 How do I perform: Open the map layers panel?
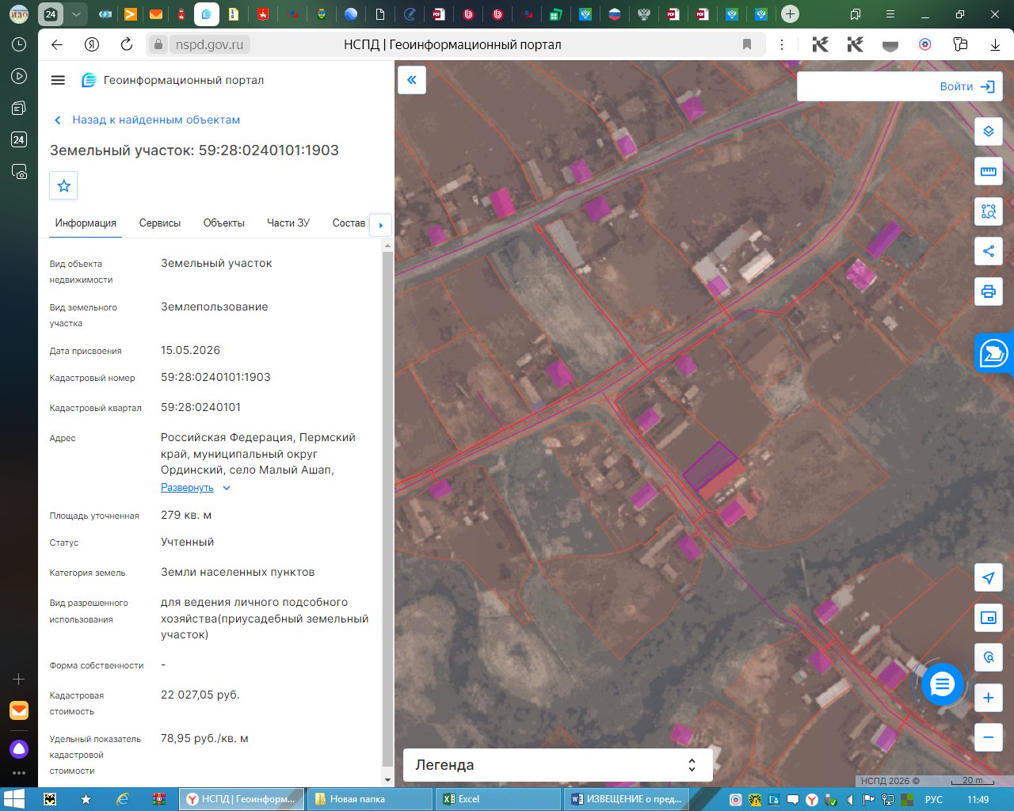[988, 131]
